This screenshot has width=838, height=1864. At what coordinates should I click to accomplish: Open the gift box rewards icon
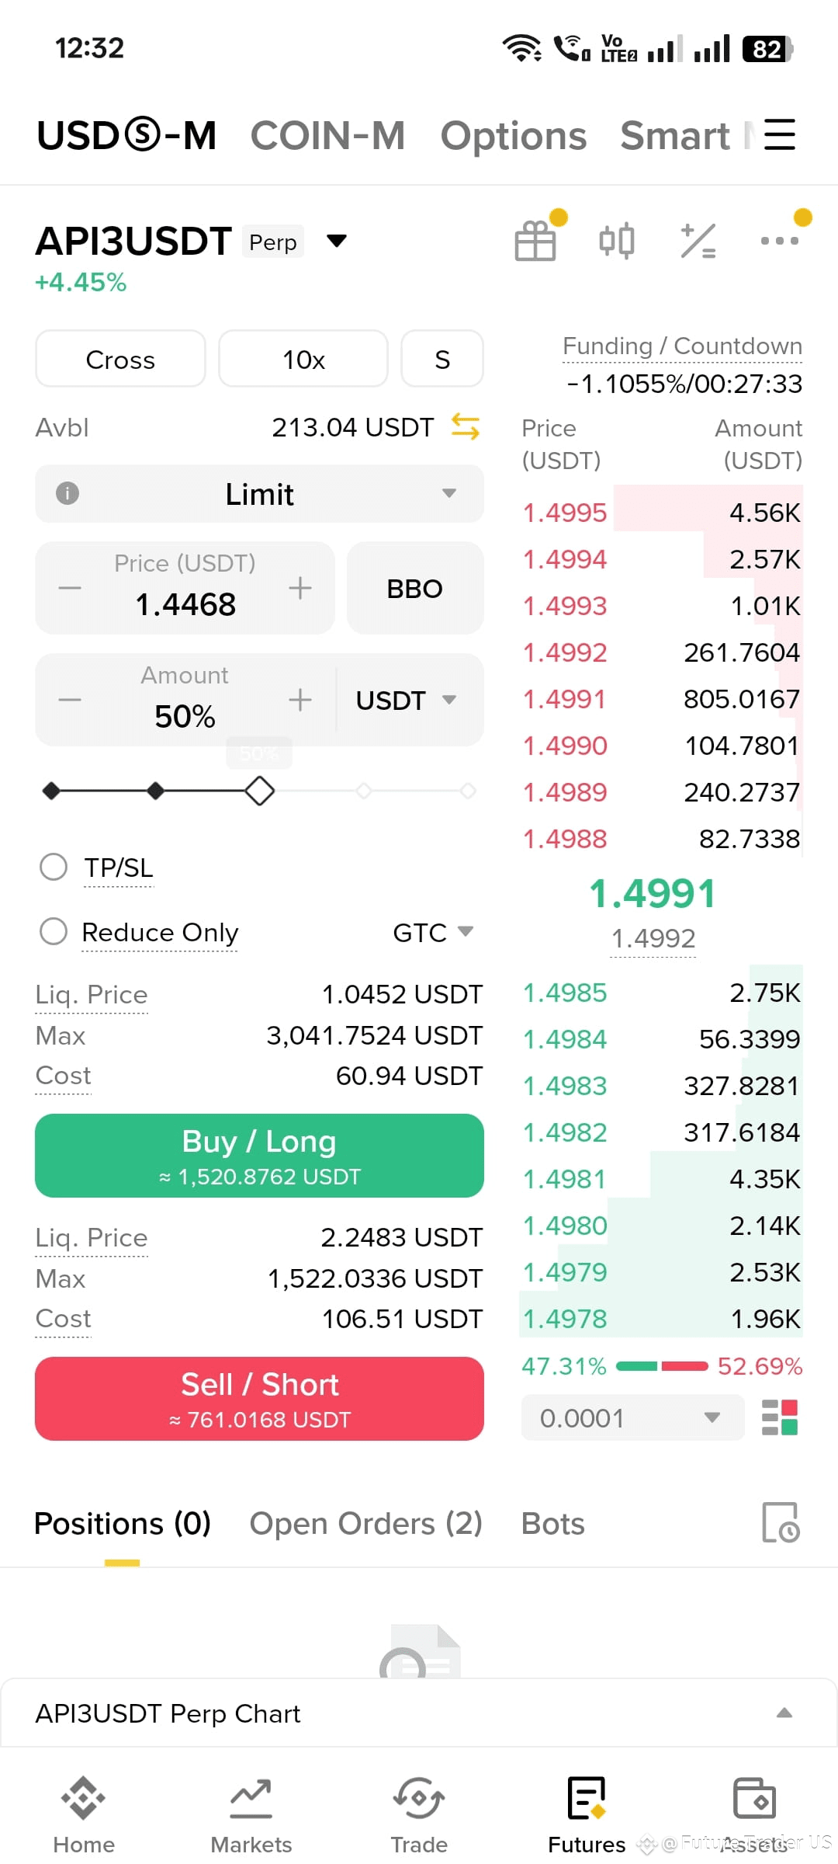tap(535, 240)
